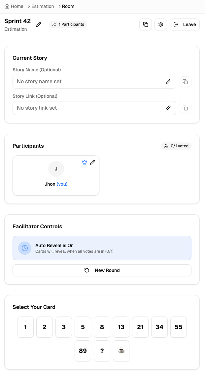Click the 1 Participants badge

[68, 24]
